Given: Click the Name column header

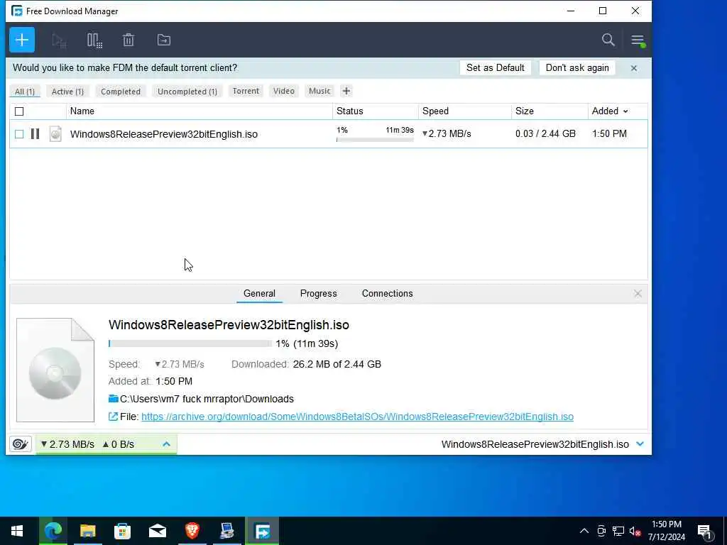Looking at the screenshot, I should [199, 111].
